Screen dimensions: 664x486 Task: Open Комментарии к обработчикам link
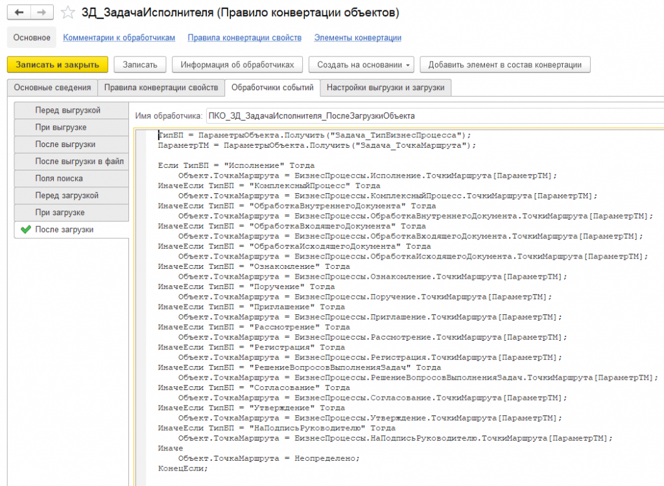pyautogui.click(x=119, y=38)
